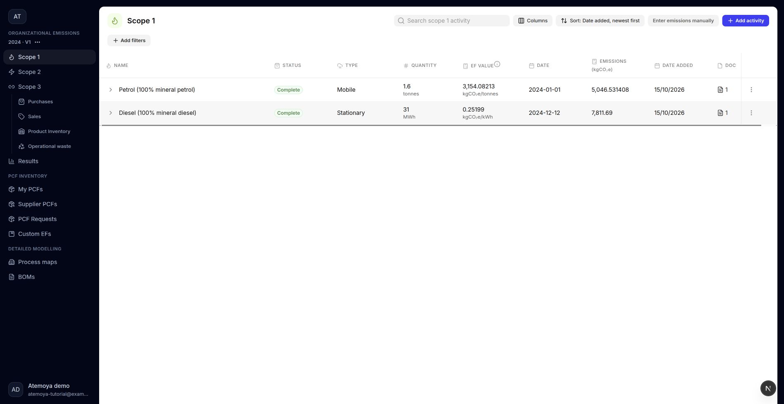784x404 pixels.
Task: Go to Scope 2 in sidebar
Action: (50, 72)
